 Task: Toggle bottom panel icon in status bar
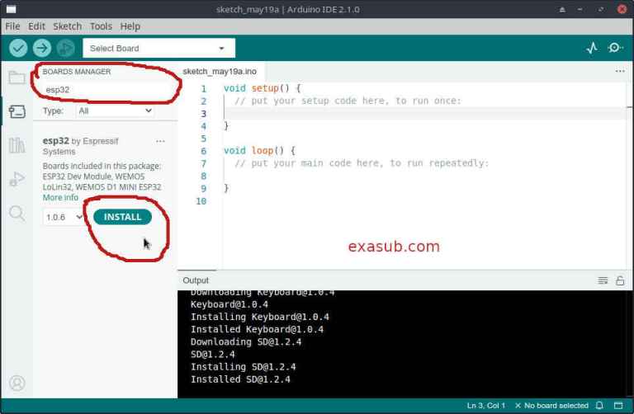tap(618, 405)
